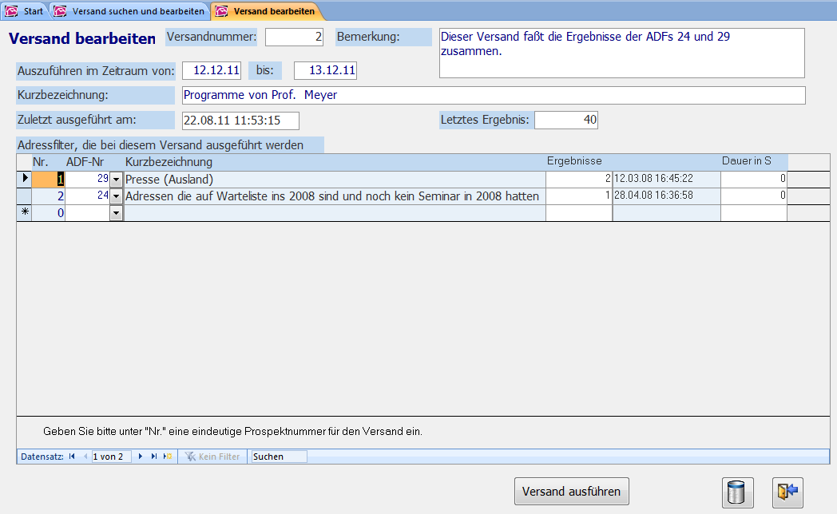Expand the ADF-Nr dropdown in the new row
The image size is (837, 514).
[117, 213]
